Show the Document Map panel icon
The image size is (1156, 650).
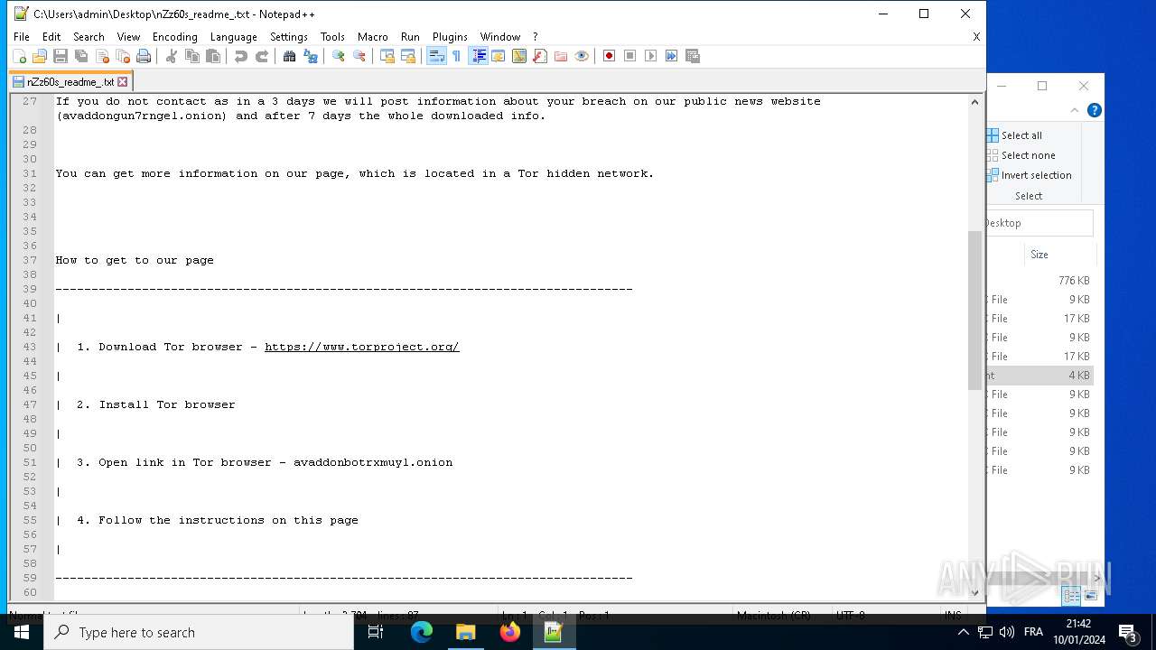coord(519,56)
